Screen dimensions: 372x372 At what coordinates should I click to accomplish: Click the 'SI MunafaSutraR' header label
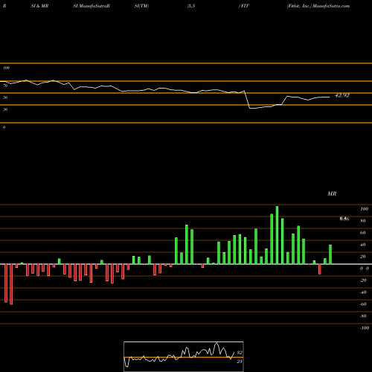tap(92, 6)
